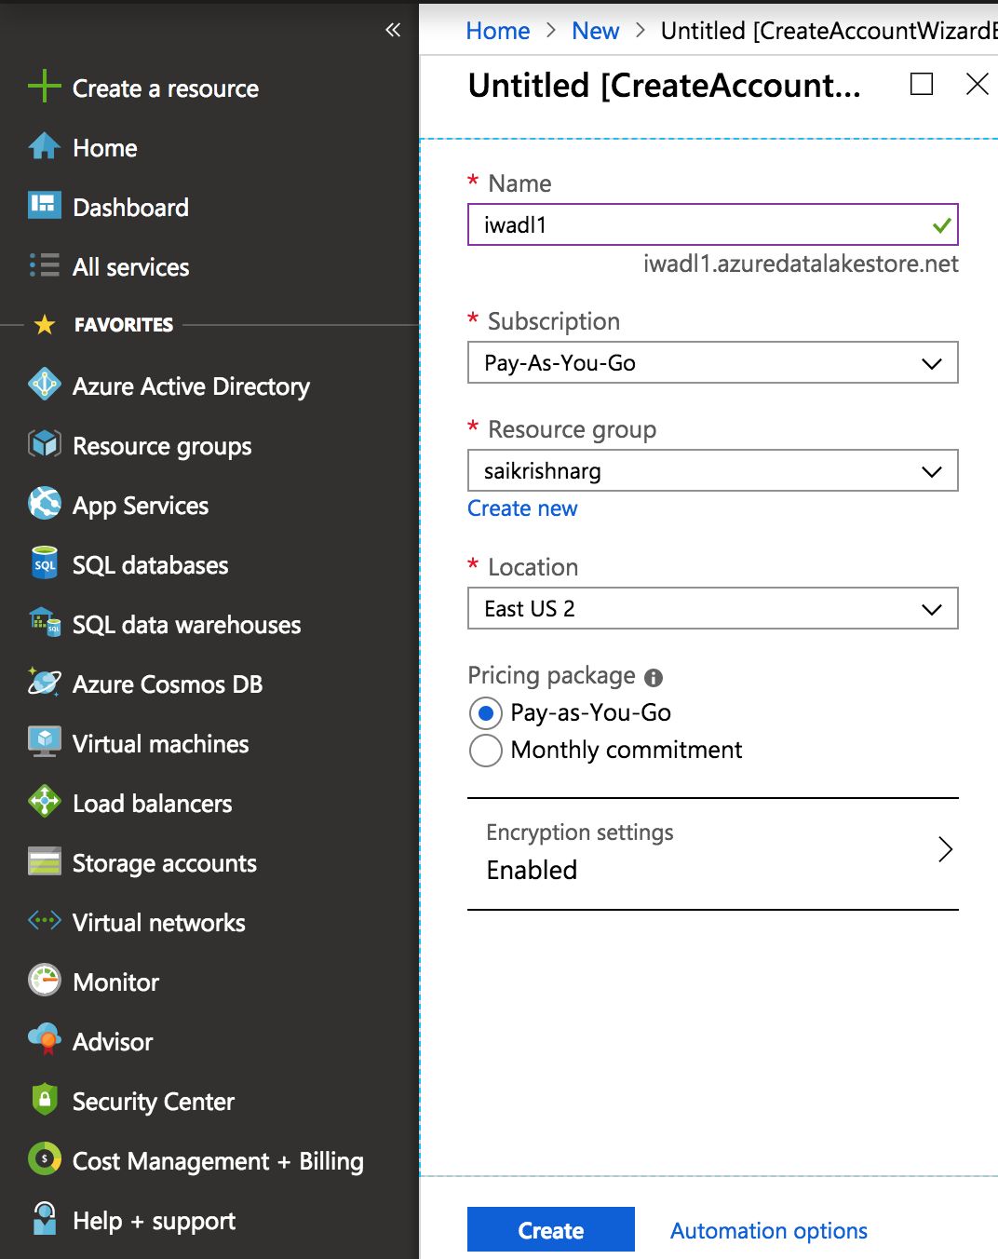The image size is (998, 1259).
Task: Maximize the blade with square icon
Action: click(x=922, y=85)
